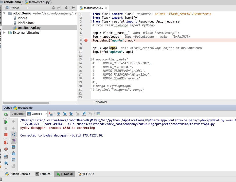The image size is (236, 182).
Task: Expand the External Libraries node
Action: pos(5,33)
